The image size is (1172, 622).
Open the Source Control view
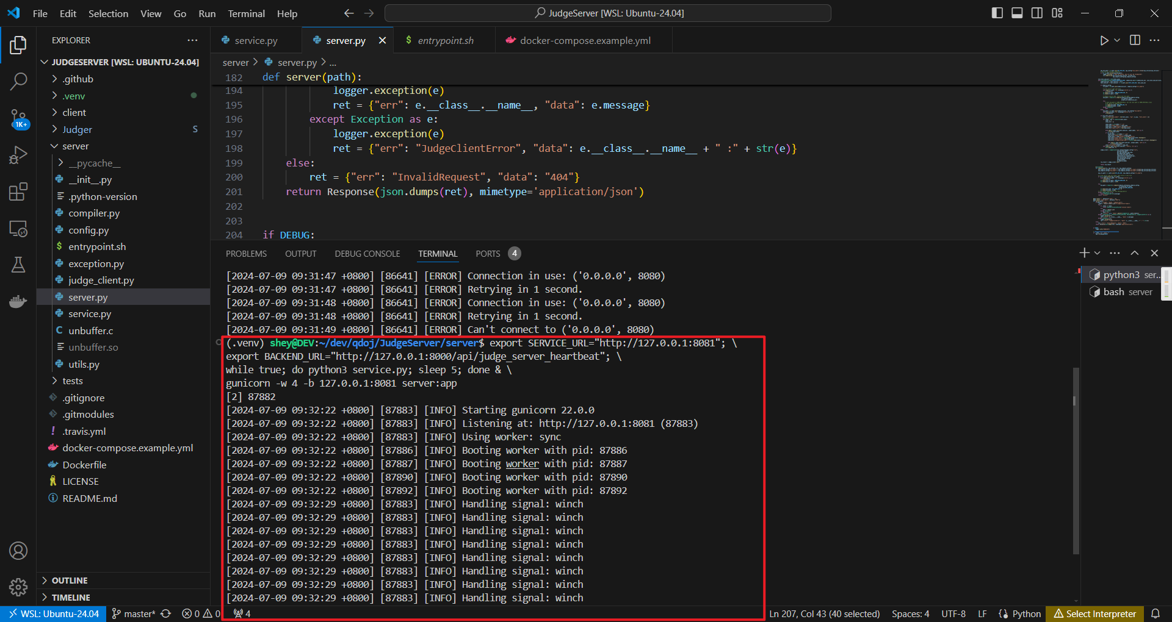point(18,118)
